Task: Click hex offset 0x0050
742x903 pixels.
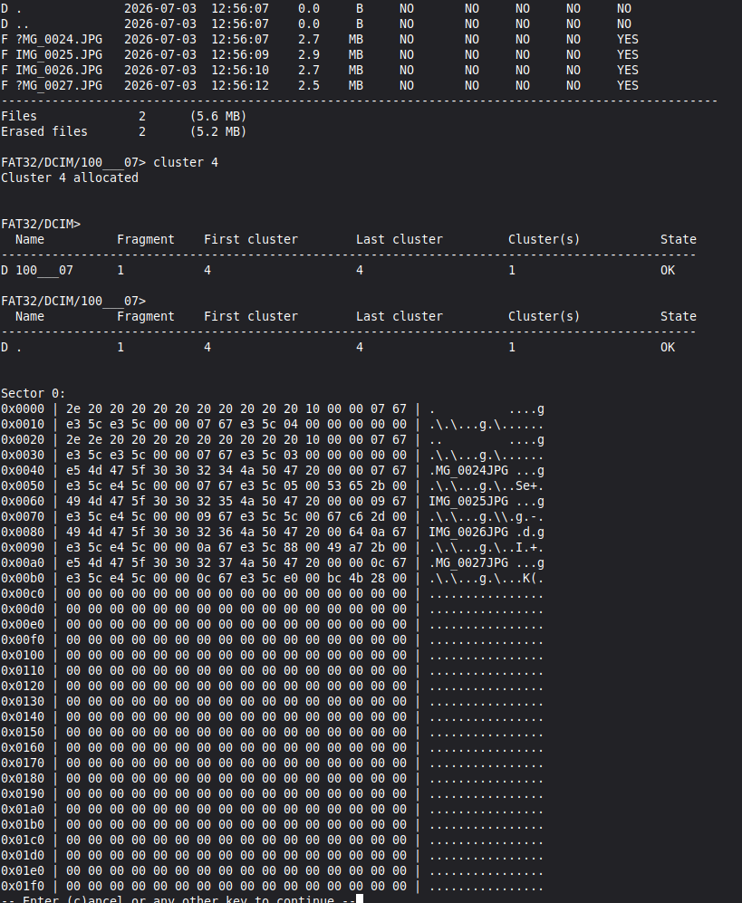Action: [x=23, y=485]
